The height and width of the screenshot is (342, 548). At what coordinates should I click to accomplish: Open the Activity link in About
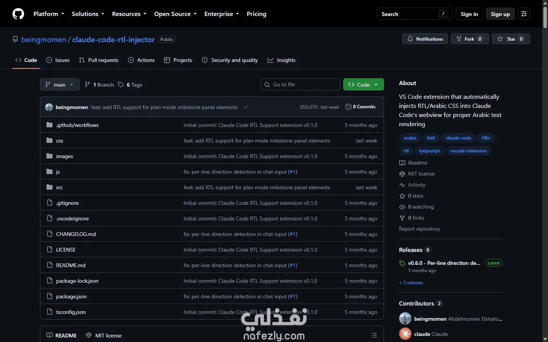coord(412,185)
